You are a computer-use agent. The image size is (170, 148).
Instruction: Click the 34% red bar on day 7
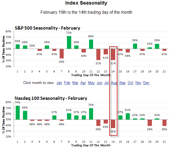click(x=62, y=54)
